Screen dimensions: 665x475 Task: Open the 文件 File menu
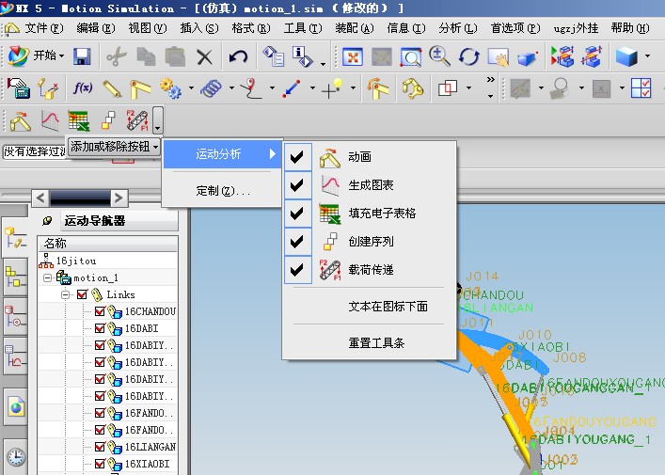coord(43,28)
